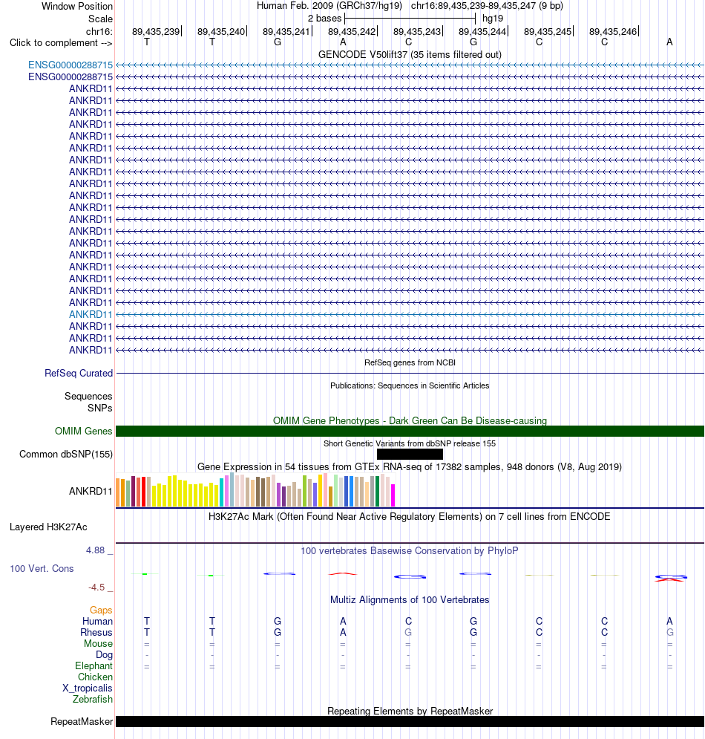Click the X_tropicalis species label
The image size is (705, 739).
coord(88,688)
